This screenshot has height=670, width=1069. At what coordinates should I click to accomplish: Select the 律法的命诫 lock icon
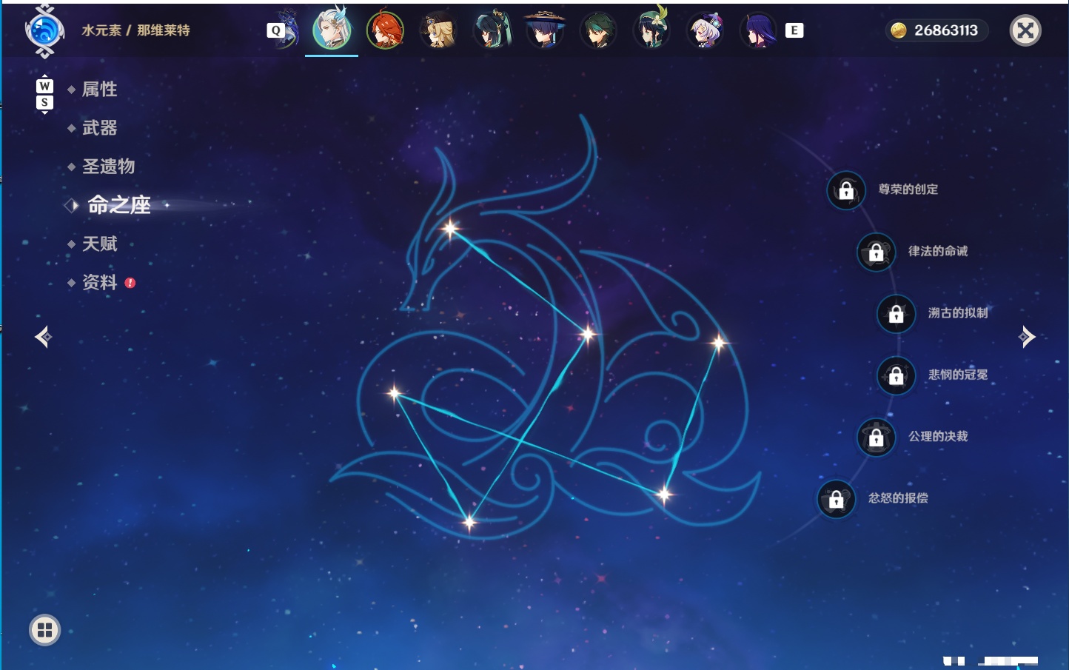click(x=877, y=252)
